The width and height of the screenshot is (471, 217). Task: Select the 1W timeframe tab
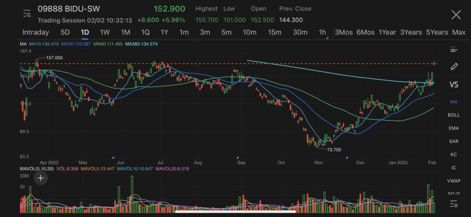point(105,32)
